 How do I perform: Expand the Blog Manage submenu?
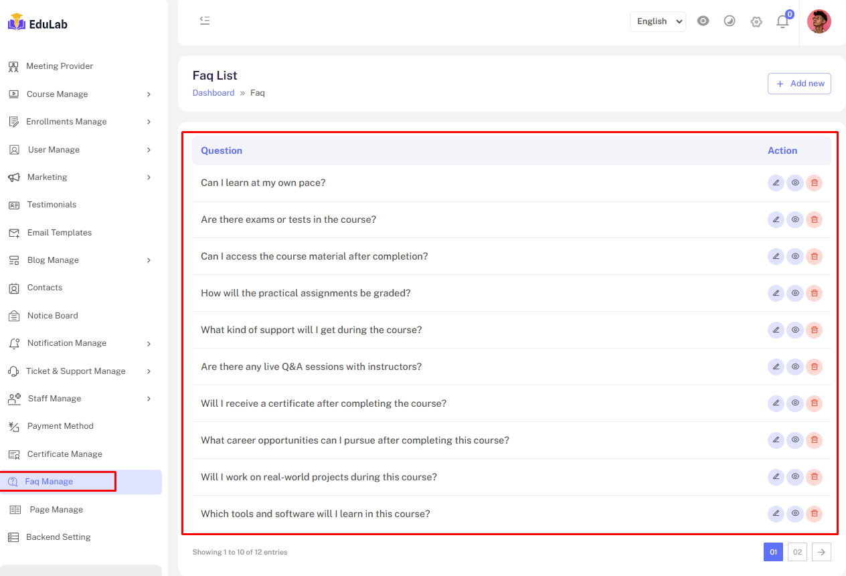pos(80,260)
